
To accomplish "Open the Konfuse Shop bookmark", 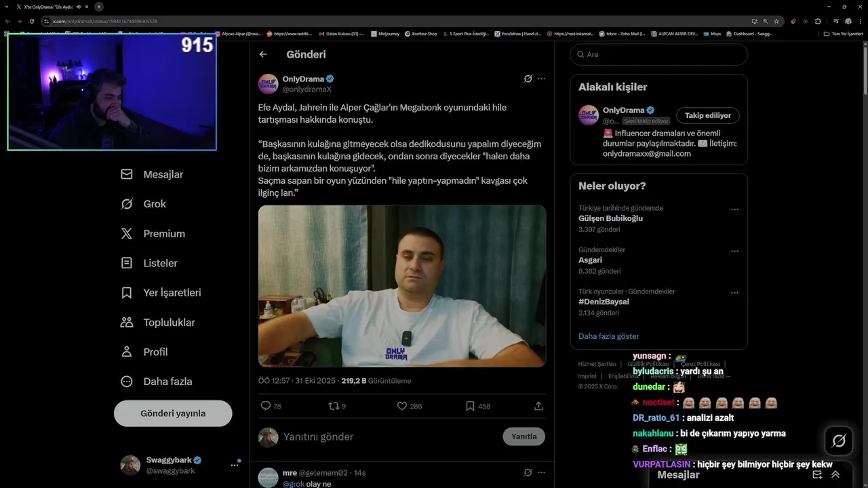I will point(421,33).
